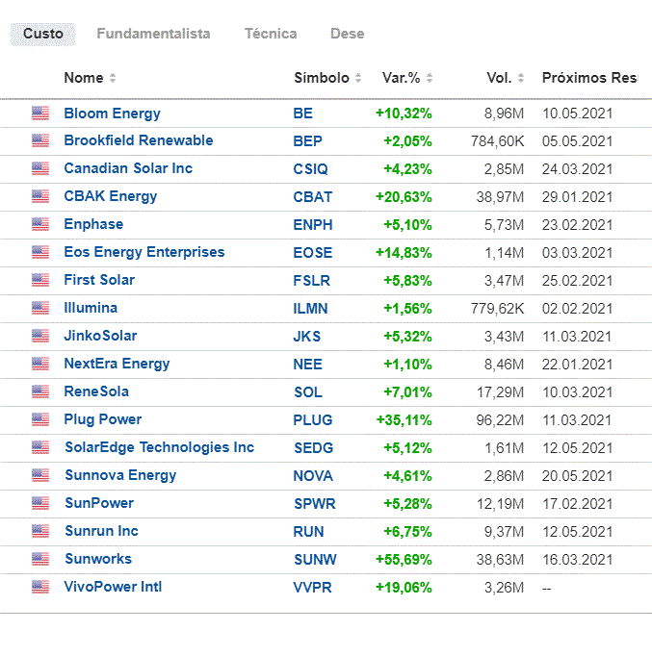Open the Sunnova Energy link
The width and height of the screenshot is (652, 656).
(120, 475)
